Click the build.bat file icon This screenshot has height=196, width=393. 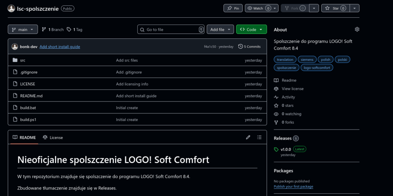(x=15, y=108)
